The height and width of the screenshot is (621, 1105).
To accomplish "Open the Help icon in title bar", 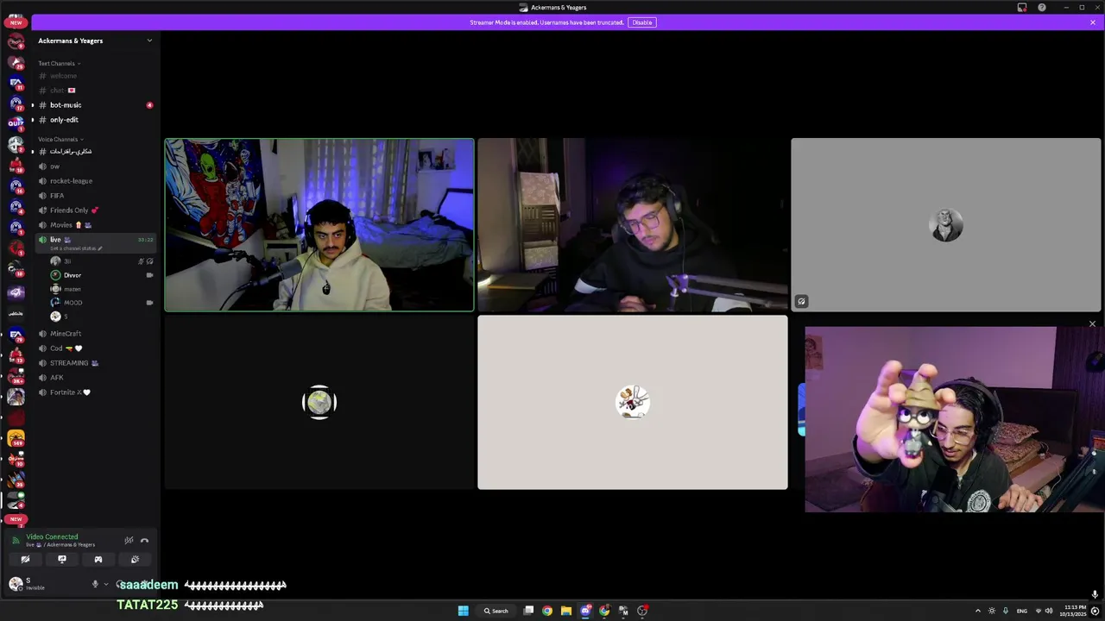I will coord(1042,8).
